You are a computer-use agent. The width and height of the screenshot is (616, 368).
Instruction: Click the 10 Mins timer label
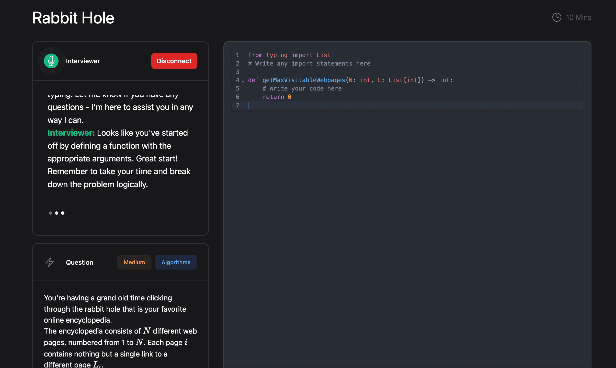[578, 17]
